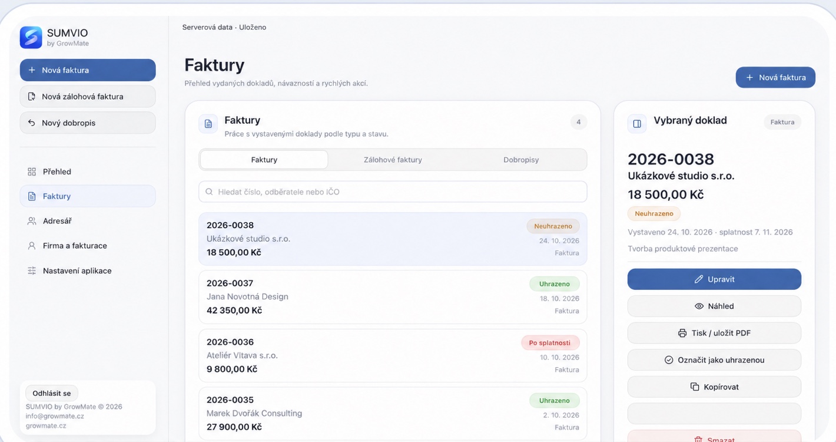This screenshot has width=836, height=442.
Task: Click the Odhlásit se button
Action: coord(52,393)
